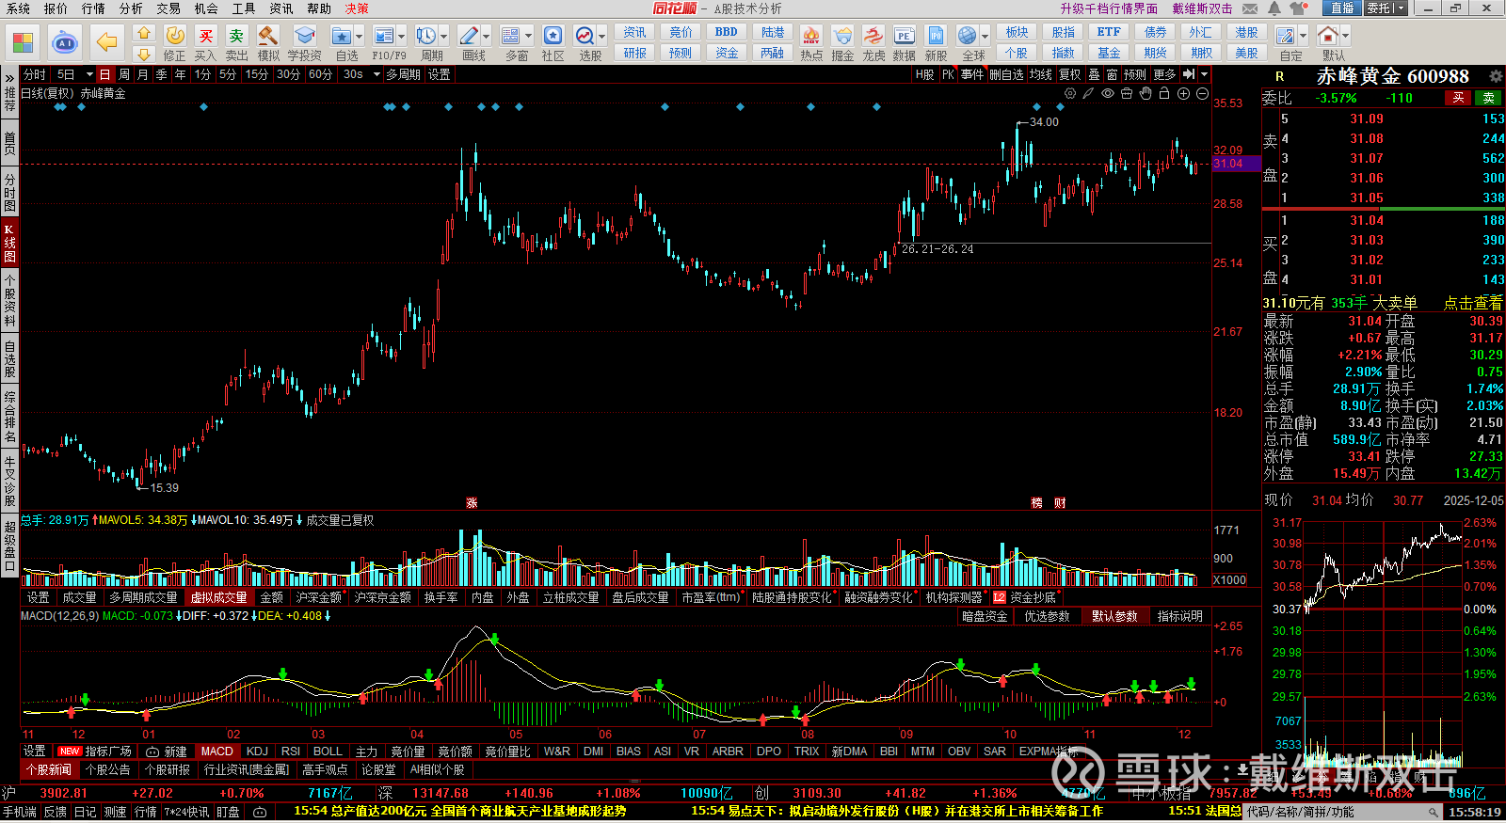The image size is (1506, 823).
Task: Click the 资讯 news button
Action: (x=634, y=32)
